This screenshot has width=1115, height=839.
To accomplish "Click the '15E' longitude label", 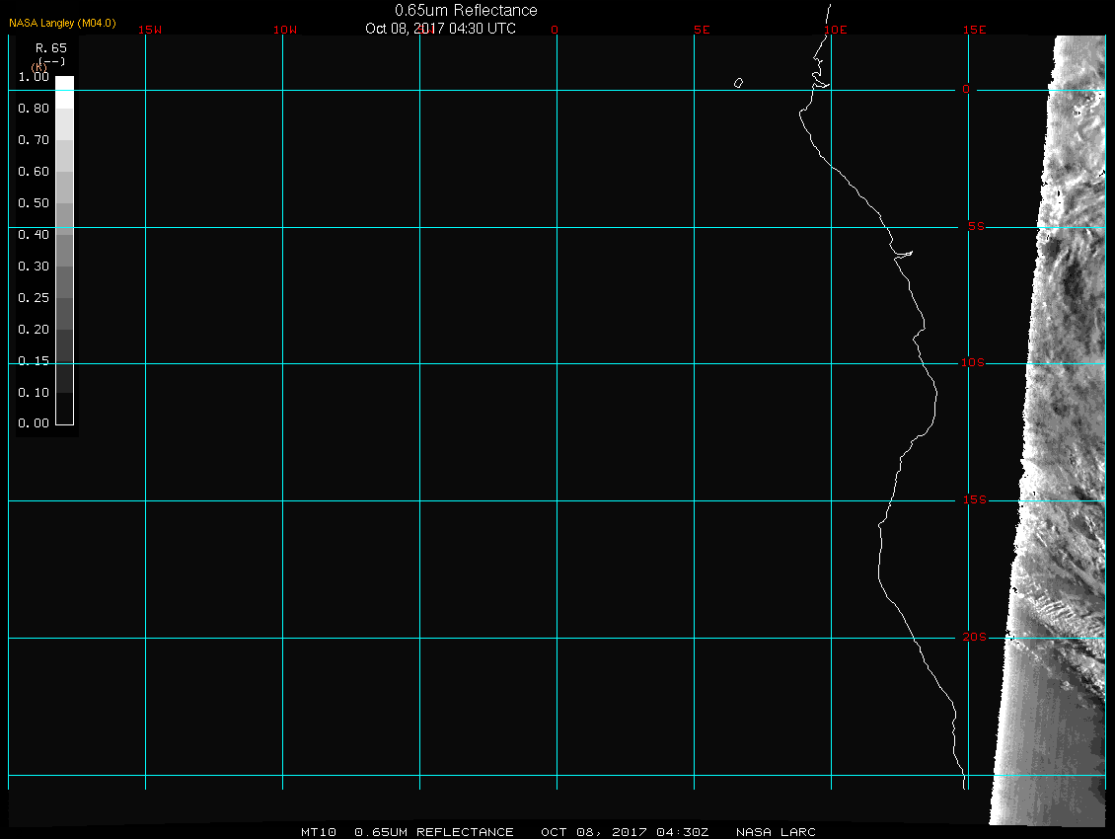I will pos(974,30).
